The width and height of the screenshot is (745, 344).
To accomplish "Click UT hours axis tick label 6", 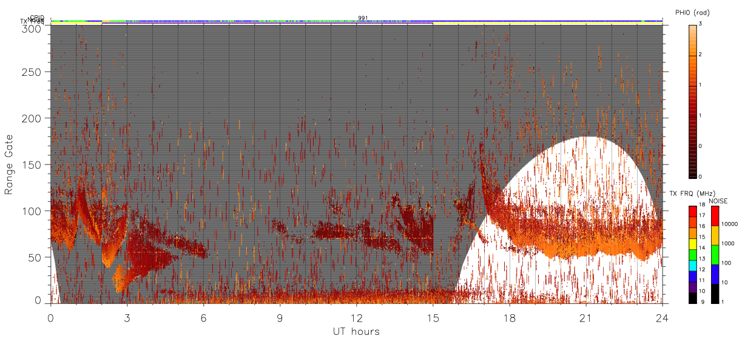I will [x=204, y=317].
